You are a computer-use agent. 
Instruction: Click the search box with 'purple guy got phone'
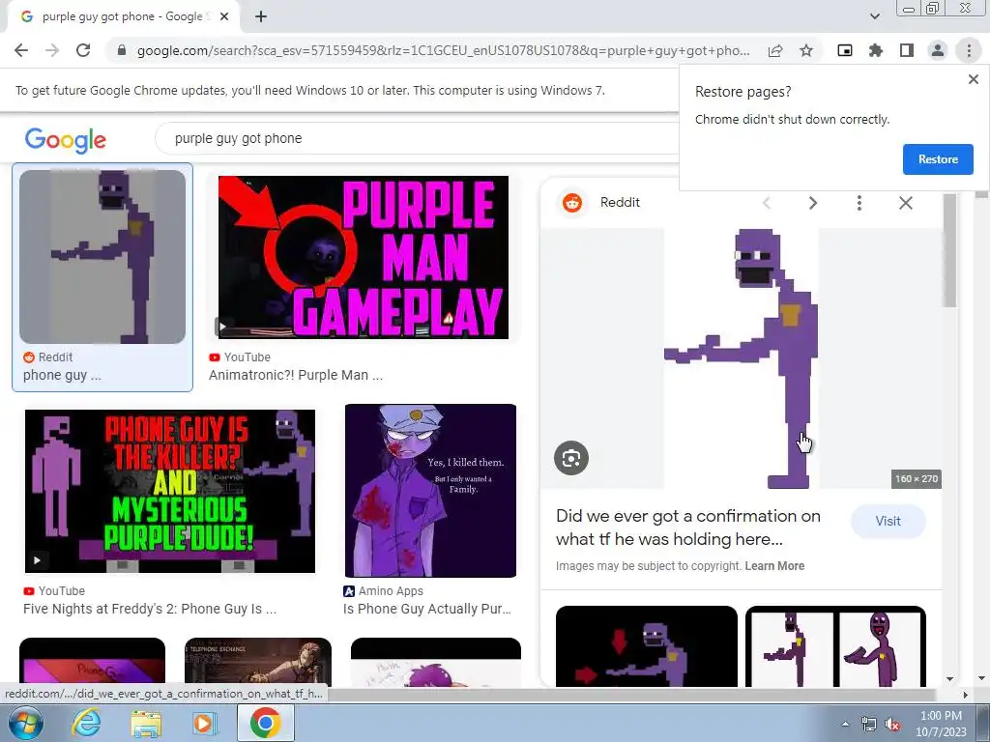417,138
